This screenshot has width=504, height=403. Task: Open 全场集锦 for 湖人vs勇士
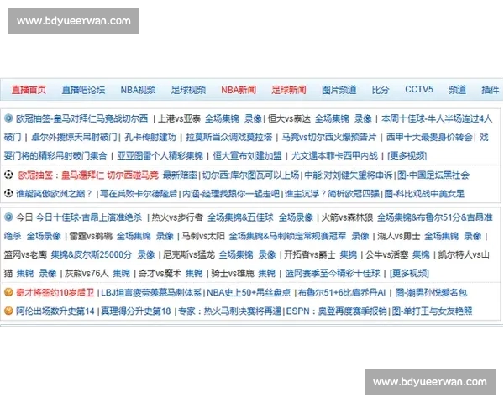coord(441,236)
